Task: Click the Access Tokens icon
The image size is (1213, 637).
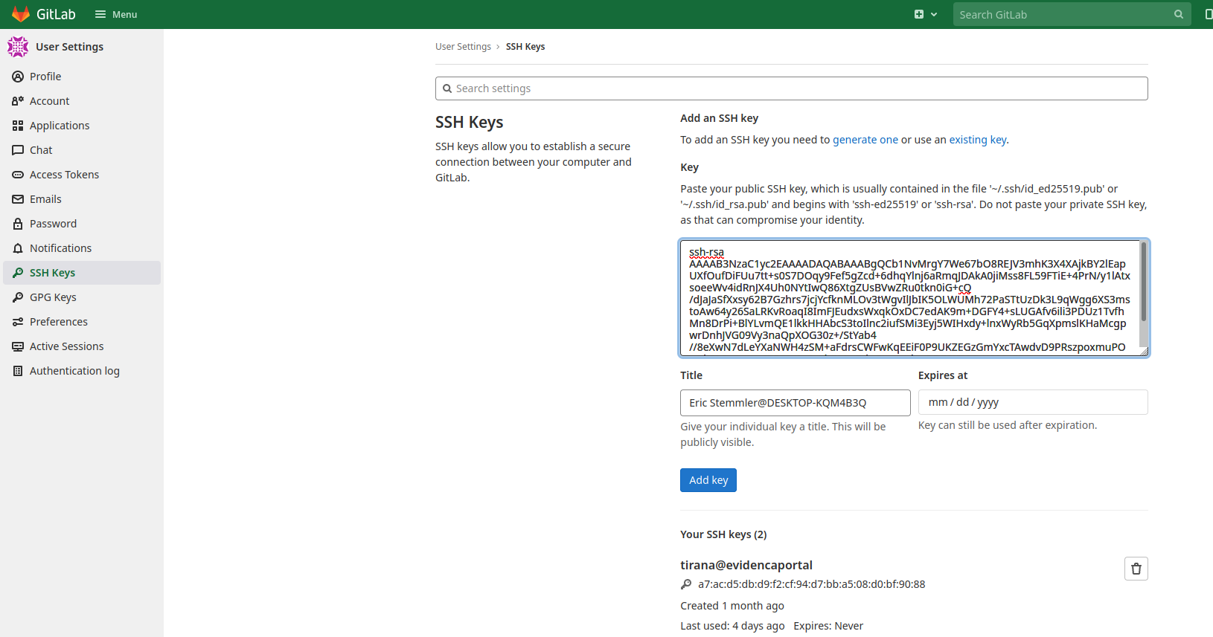Action: click(x=18, y=175)
